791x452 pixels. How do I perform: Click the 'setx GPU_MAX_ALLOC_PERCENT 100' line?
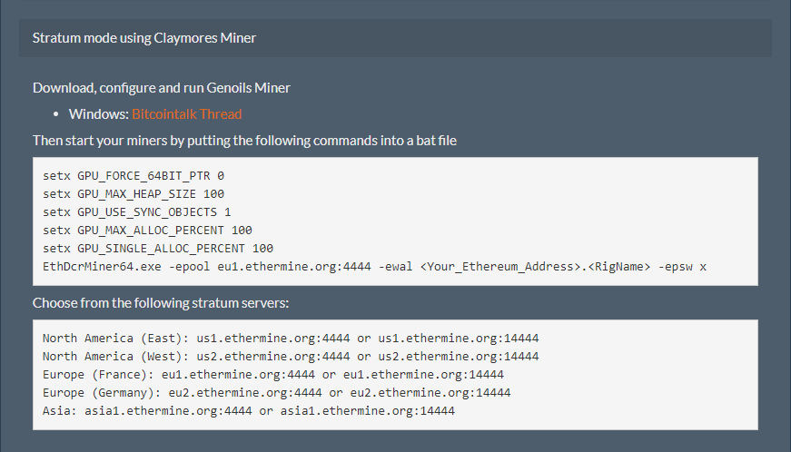(147, 231)
